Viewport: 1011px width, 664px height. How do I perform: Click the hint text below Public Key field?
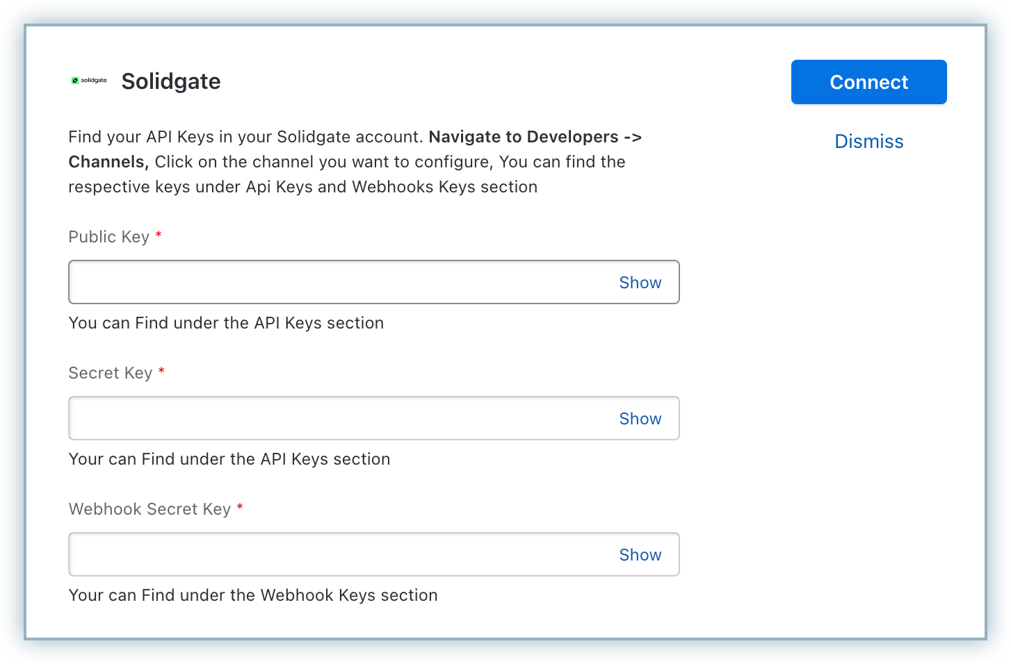tap(226, 323)
